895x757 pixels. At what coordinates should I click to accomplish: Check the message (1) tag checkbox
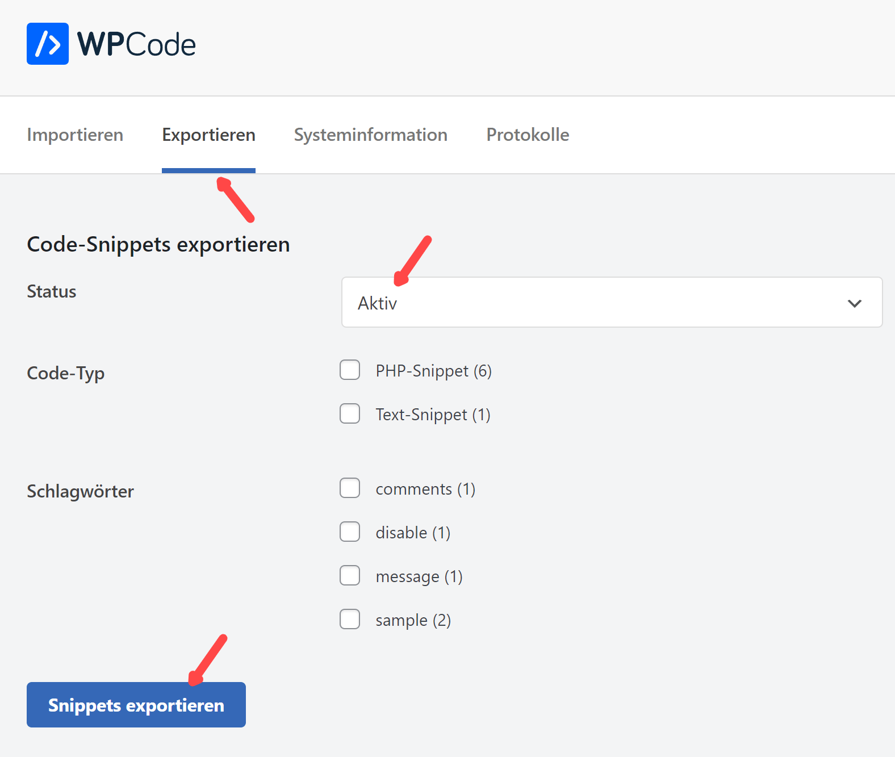(x=350, y=575)
